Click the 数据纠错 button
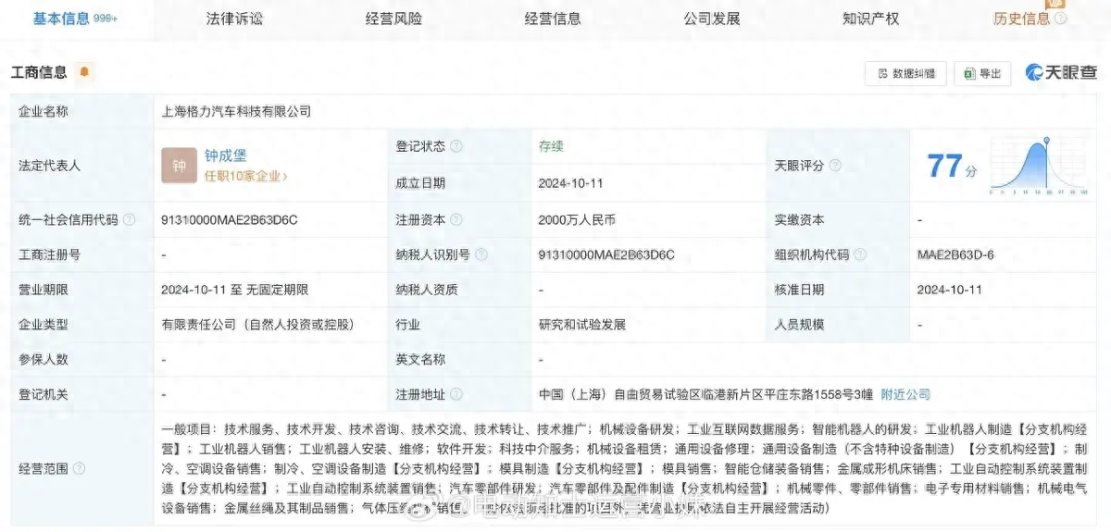Screen dimensions: 1111x532 click(x=905, y=74)
